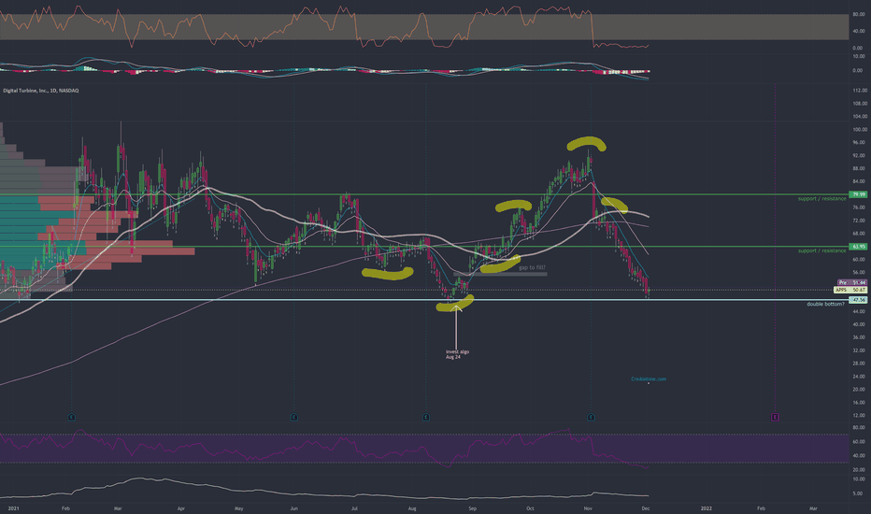The image size is (871, 514).
Task: Select the 79.99 green price label
Action: [x=858, y=194]
